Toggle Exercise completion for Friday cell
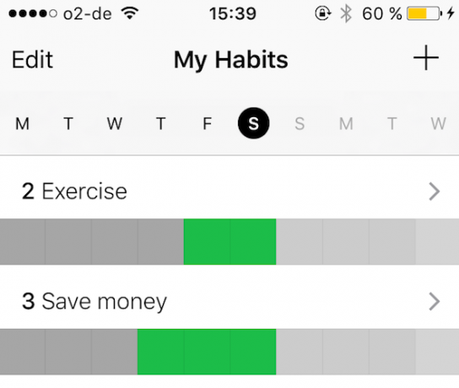 click(207, 242)
